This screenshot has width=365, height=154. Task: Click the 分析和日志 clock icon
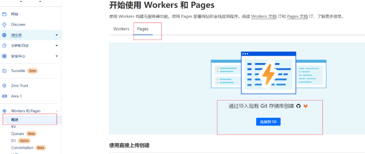coord(4,46)
